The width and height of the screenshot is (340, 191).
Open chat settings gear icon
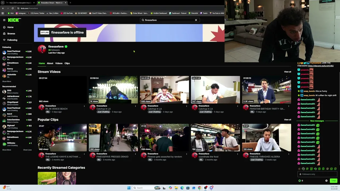point(326,181)
